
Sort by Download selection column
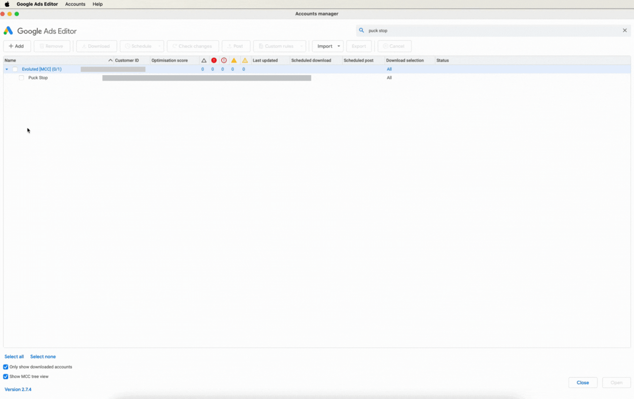coord(405,60)
